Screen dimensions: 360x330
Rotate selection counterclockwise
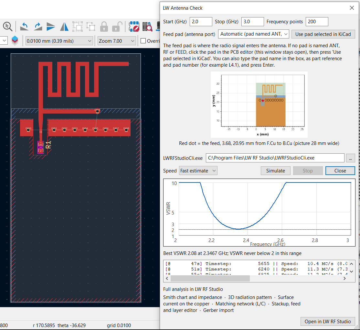(24, 27)
